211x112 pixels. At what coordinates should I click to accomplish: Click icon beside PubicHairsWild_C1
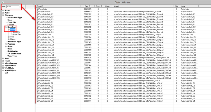[38, 83]
